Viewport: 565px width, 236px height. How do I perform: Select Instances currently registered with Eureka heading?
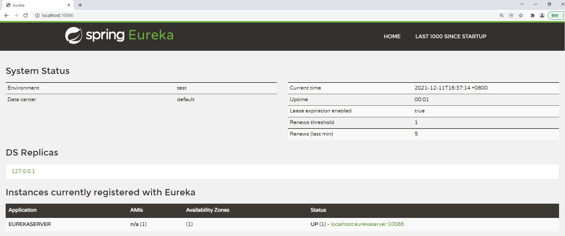click(x=101, y=192)
